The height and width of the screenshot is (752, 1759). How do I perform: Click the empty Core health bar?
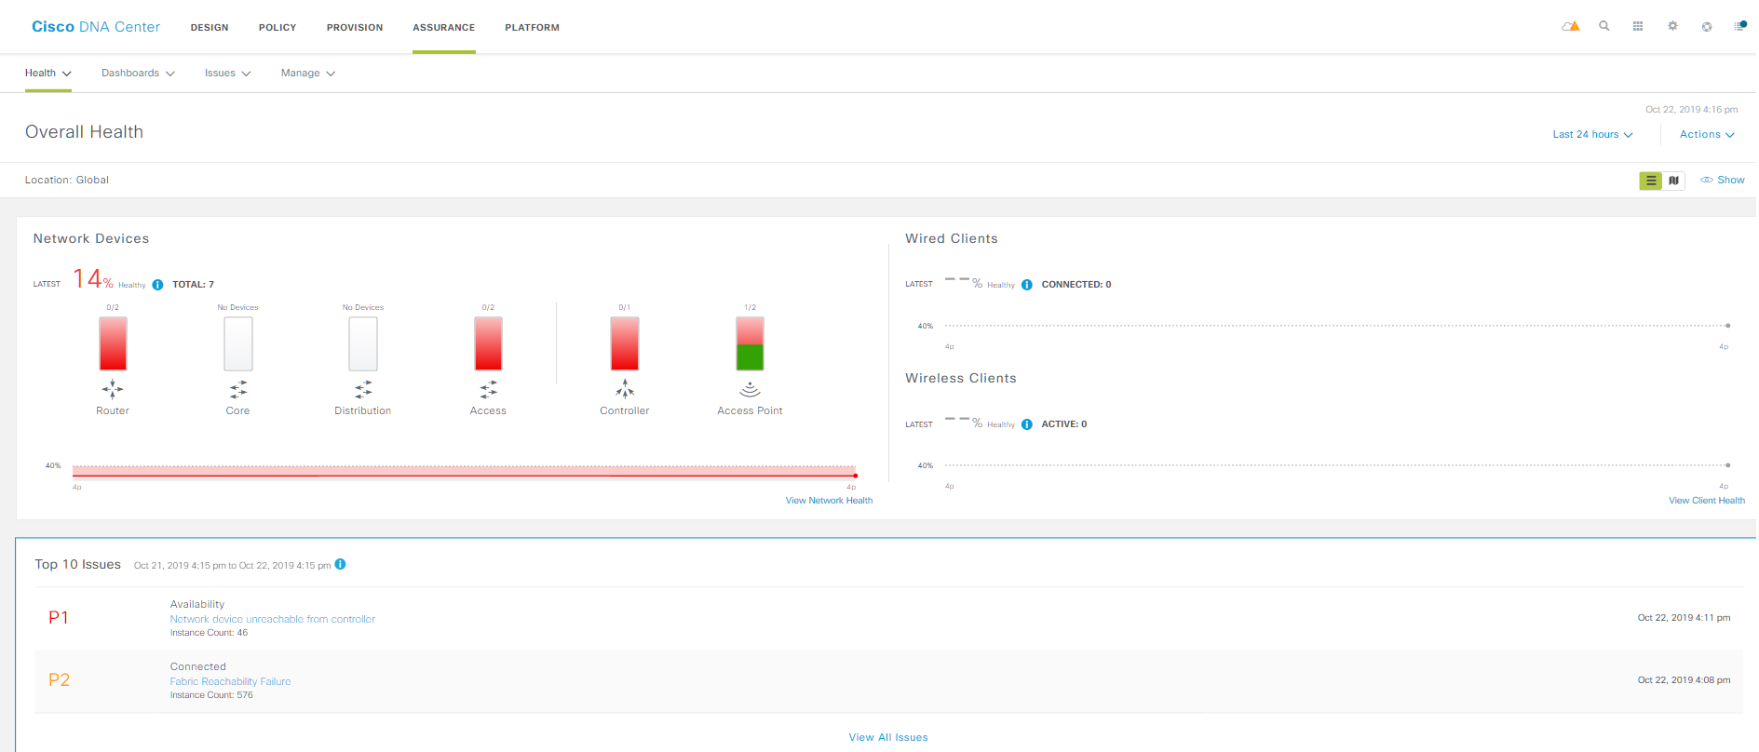[238, 343]
